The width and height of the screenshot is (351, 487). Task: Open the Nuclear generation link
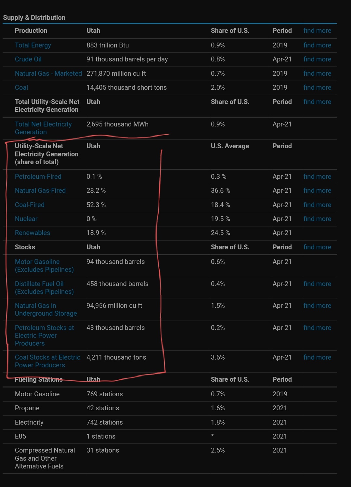click(x=26, y=219)
